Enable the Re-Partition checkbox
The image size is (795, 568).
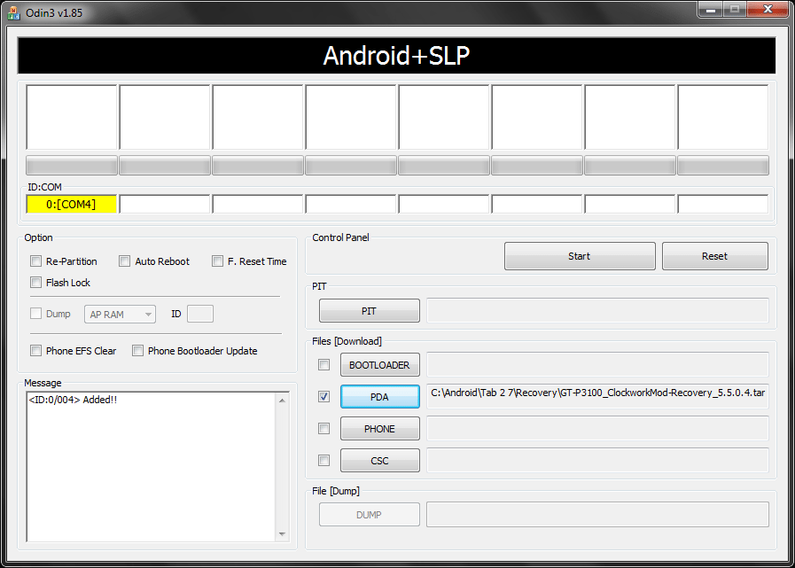click(35, 261)
